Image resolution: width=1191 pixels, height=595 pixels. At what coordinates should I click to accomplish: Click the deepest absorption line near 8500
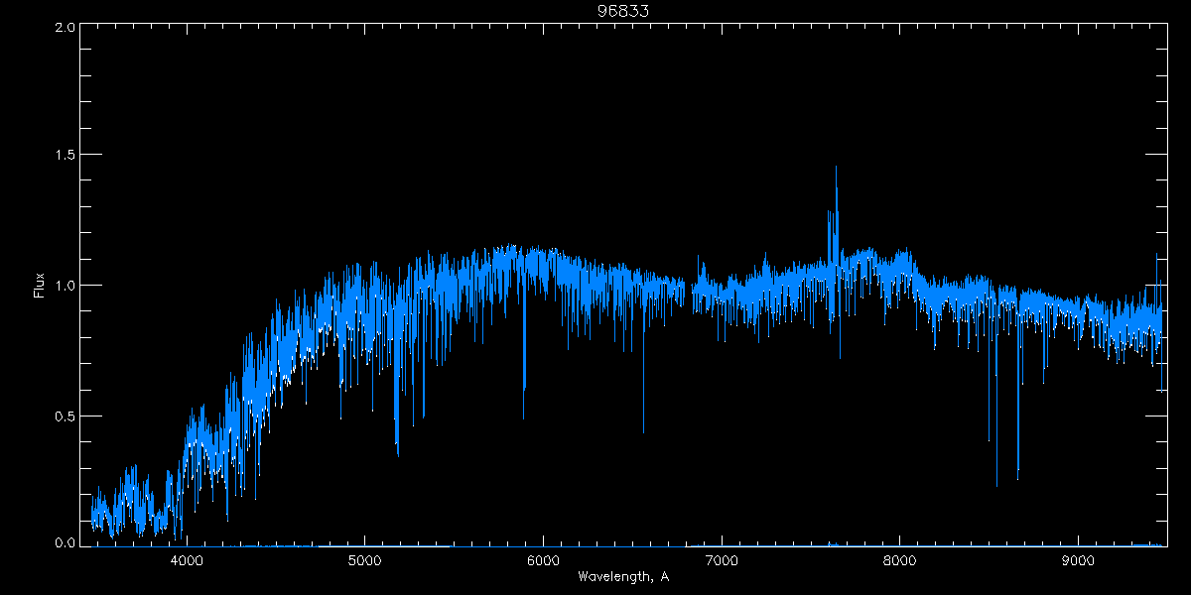click(996, 484)
